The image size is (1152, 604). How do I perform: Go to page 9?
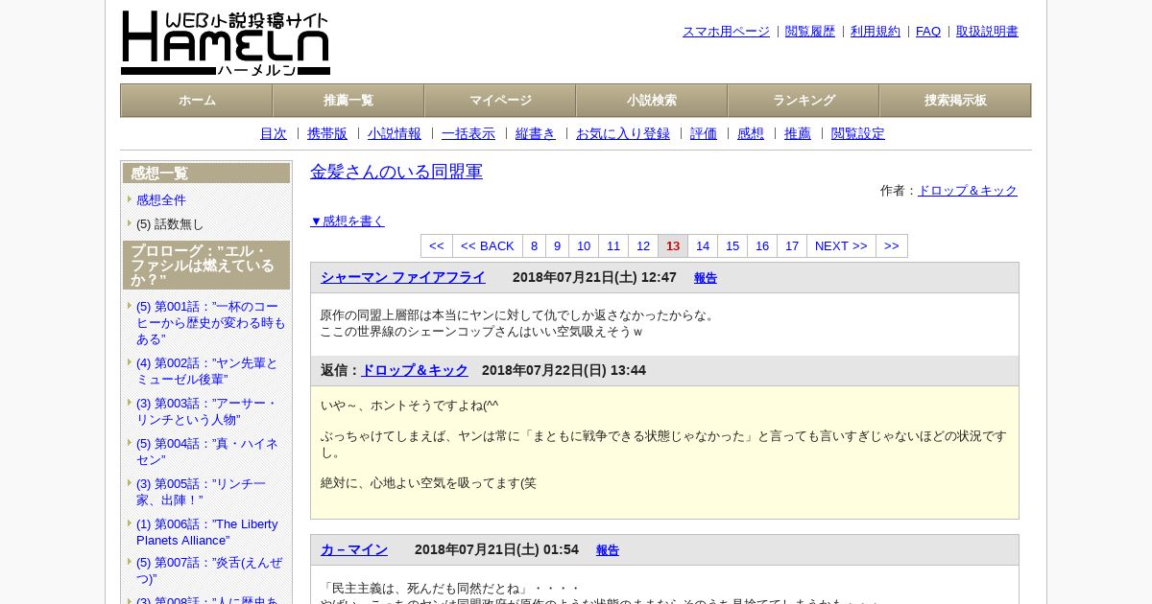coord(558,246)
